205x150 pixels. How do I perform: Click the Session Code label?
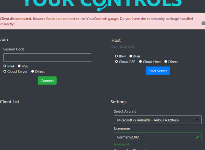(14, 49)
